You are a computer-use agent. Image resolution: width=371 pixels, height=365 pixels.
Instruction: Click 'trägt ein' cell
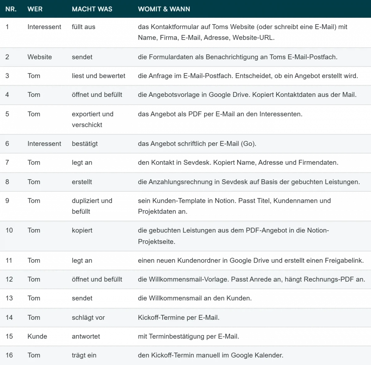pyautogui.click(x=84, y=355)
